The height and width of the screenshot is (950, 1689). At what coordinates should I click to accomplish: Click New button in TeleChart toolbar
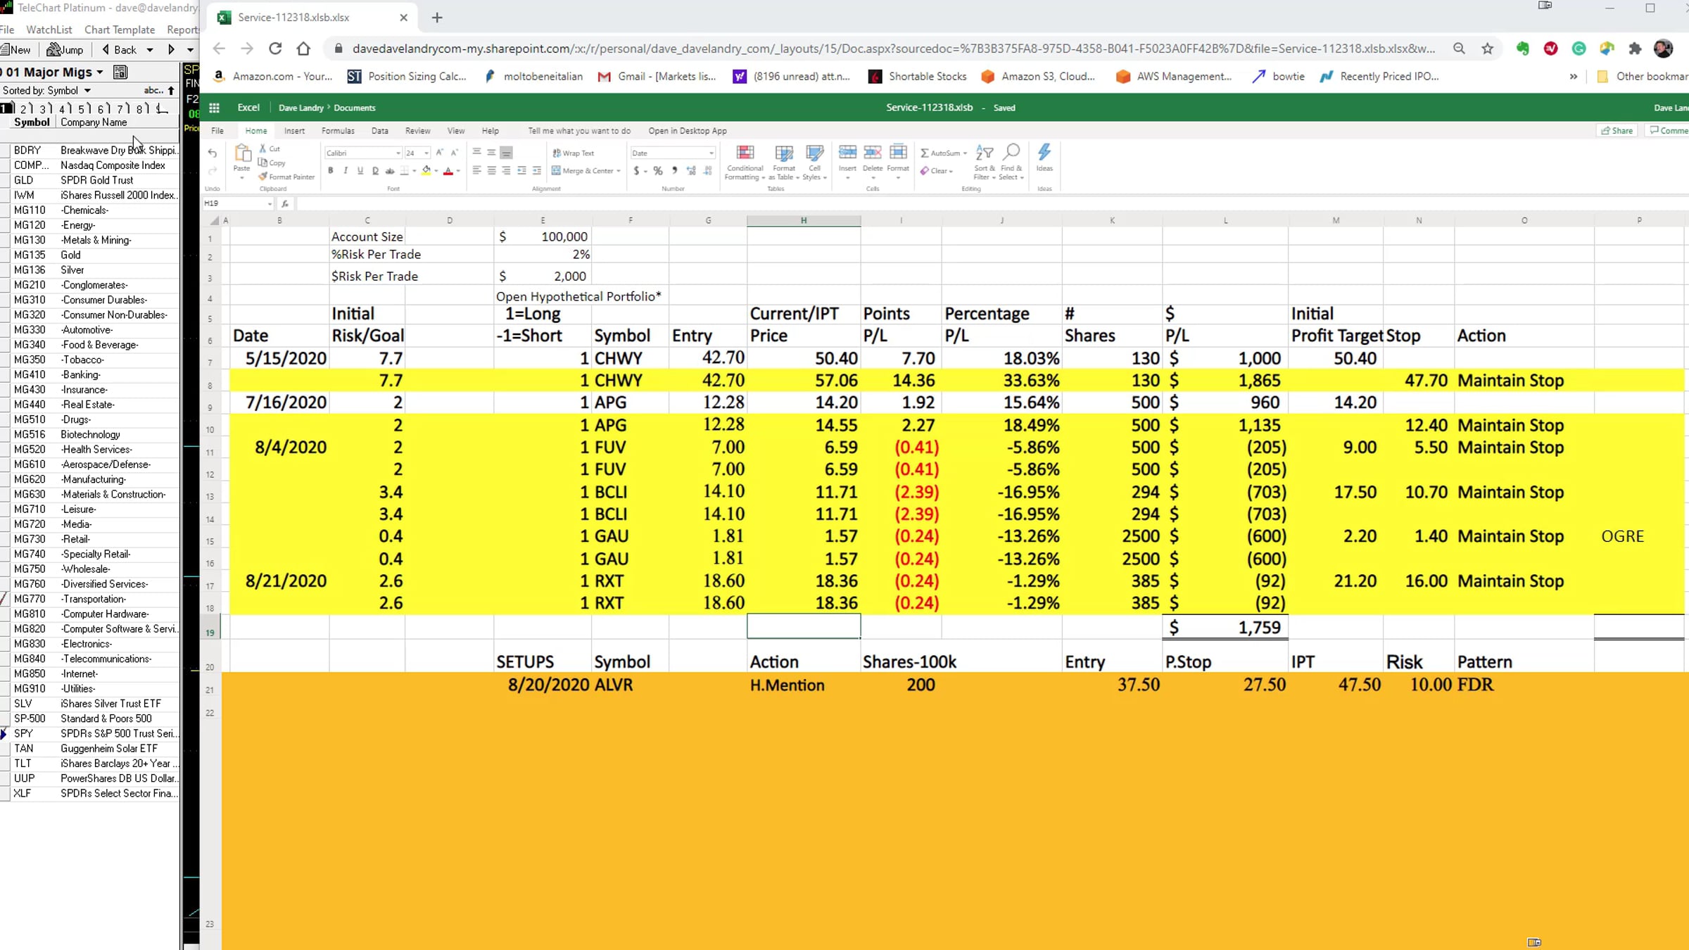pyautogui.click(x=16, y=49)
